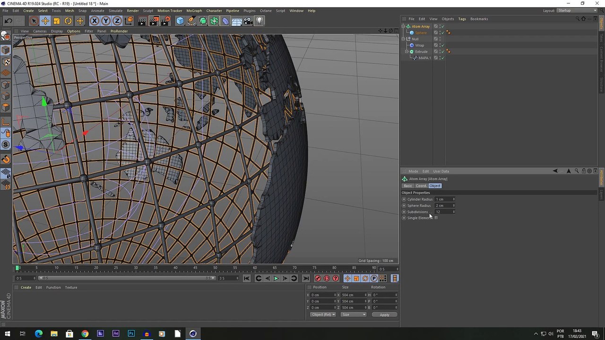605x340 pixels.
Task: Click the Record Active Objects button
Action: (x=318, y=279)
